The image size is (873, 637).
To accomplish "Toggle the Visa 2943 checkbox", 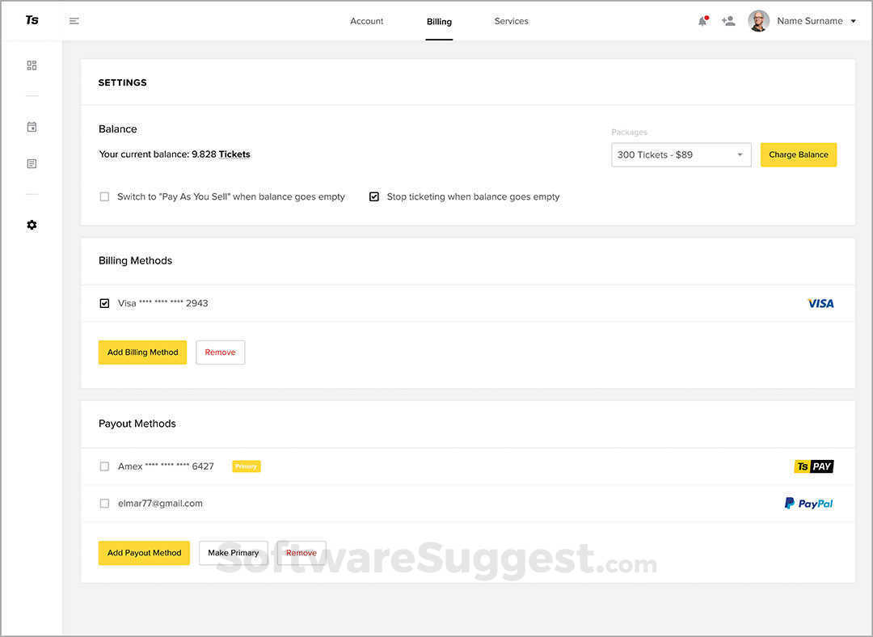I will [x=104, y=303].
